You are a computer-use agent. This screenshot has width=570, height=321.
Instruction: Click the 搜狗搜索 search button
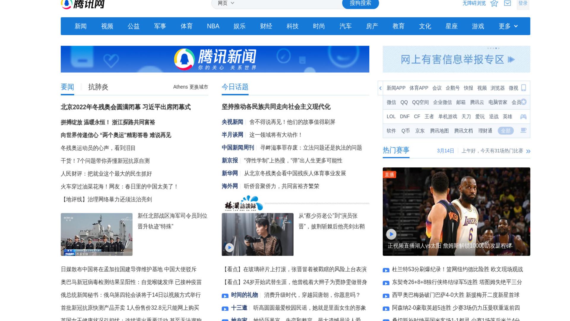click(x=360, y=3)
